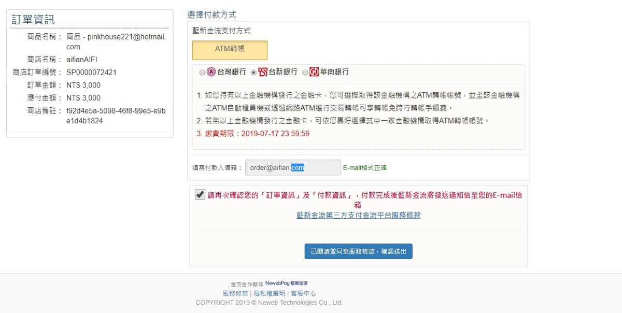This screenshot has width=622, height=313.
Task: Open 藍新金流第三方支付金流平台服務條款 link
Action: coord(358,215)
